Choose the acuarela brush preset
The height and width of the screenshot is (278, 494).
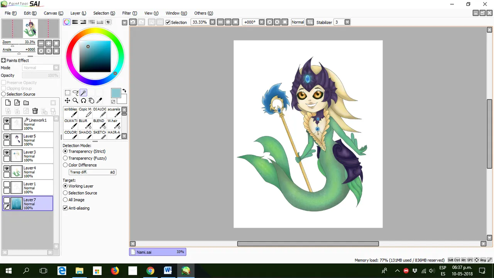(x=114, y=112)
